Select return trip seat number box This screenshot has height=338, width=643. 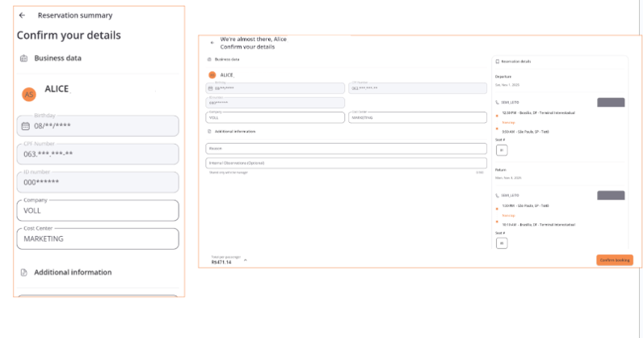tap(502, 243)
